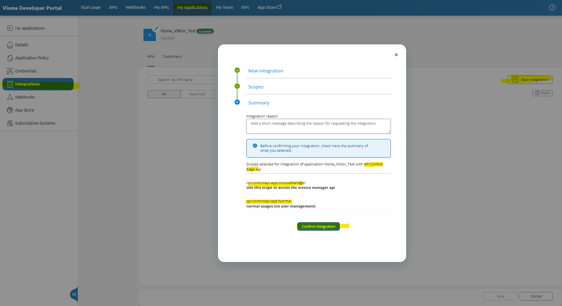Screen dimensions: 562x306
Task: Click the Cancel button at the bottom
Action: (536, 296)
